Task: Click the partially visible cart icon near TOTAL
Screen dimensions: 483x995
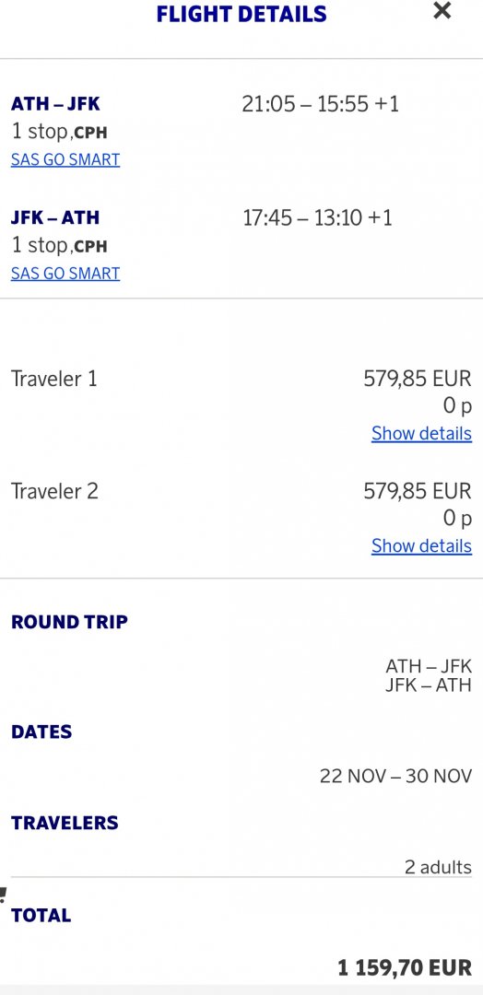Action: tap(3, 895)
